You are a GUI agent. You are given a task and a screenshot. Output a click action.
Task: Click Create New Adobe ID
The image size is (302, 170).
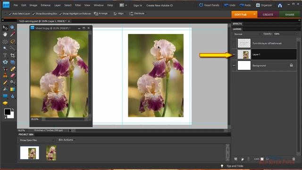[159, 5]
